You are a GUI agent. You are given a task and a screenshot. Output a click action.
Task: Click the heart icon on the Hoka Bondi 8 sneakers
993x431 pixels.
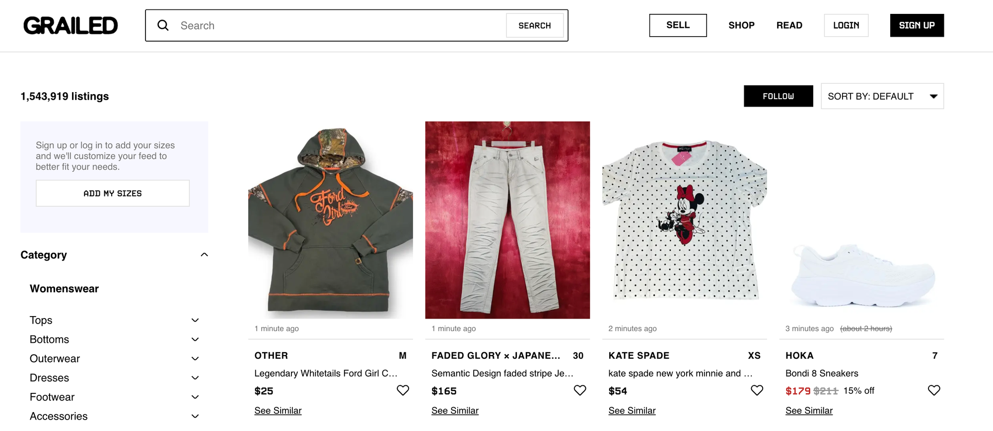point(934,390)
